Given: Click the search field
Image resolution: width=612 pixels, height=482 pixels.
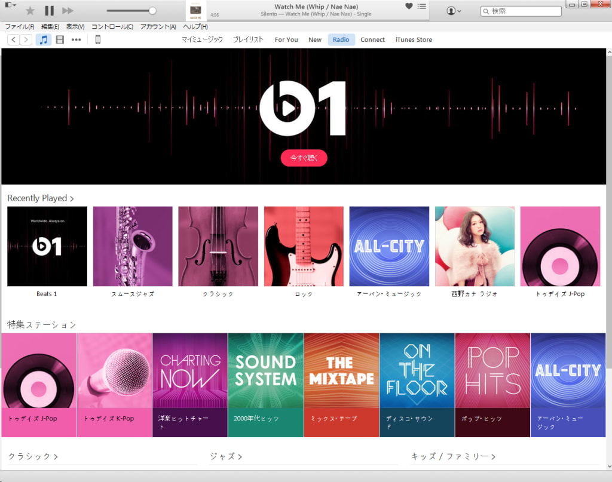Looking at the screenshot, I should (521, 11).
